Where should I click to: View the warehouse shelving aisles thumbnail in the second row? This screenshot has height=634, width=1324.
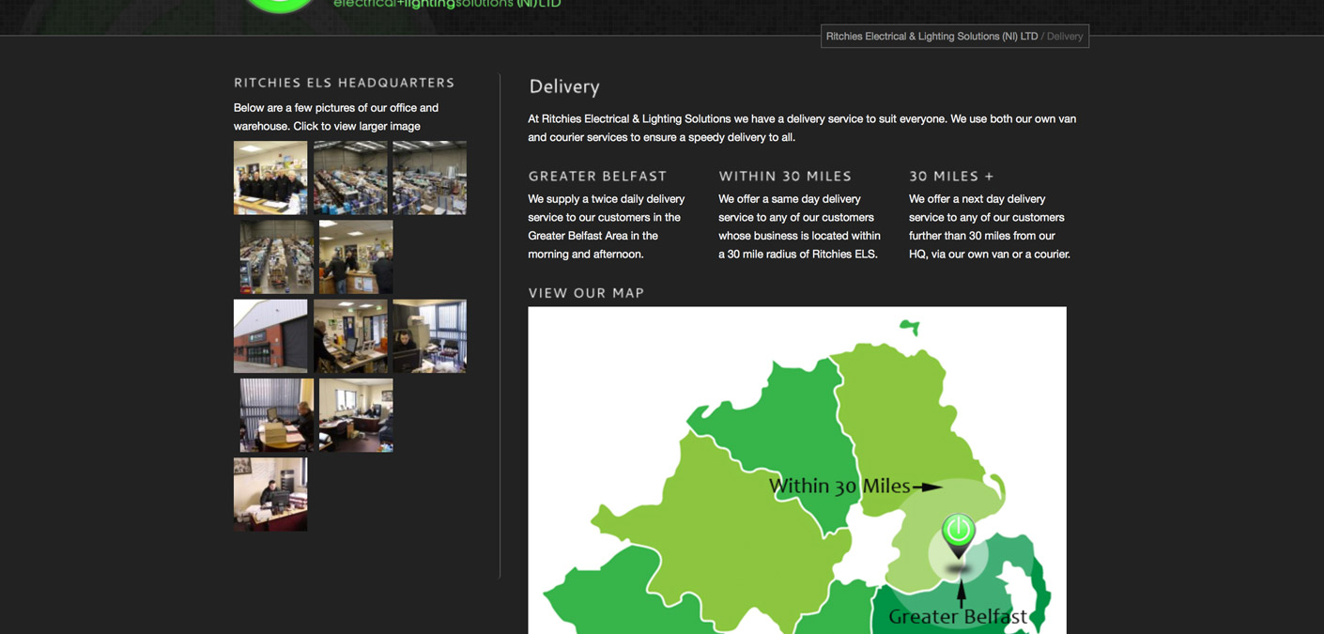pyautogui.click(x=276, y=256)
